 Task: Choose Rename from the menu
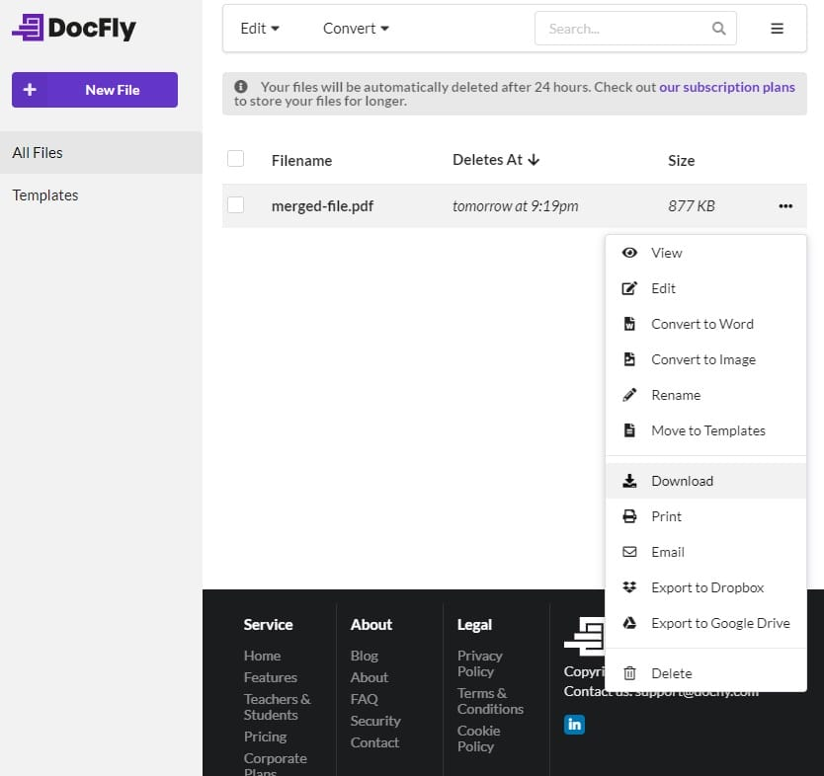pos(705,395)
